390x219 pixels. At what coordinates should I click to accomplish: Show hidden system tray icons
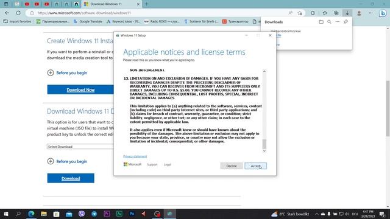[317, 214]
